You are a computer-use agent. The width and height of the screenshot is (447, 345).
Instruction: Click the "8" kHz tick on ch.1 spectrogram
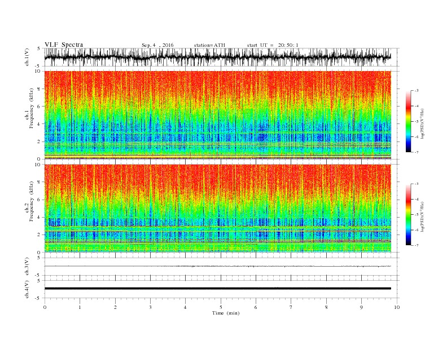(x=39, y=89)
